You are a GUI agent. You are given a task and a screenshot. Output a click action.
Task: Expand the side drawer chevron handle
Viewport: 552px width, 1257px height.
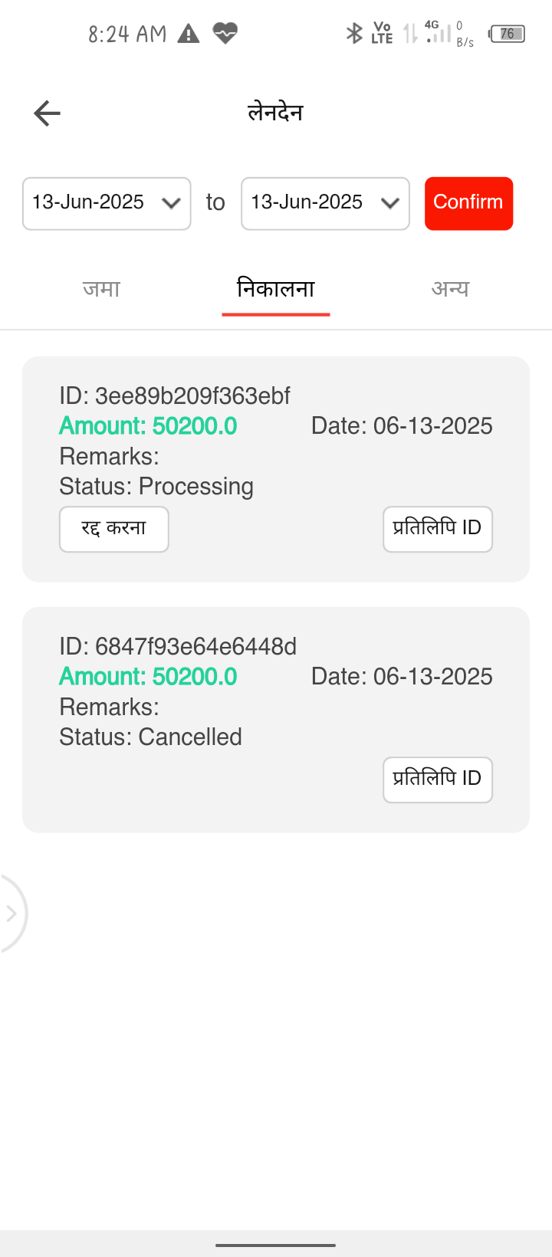11,913
